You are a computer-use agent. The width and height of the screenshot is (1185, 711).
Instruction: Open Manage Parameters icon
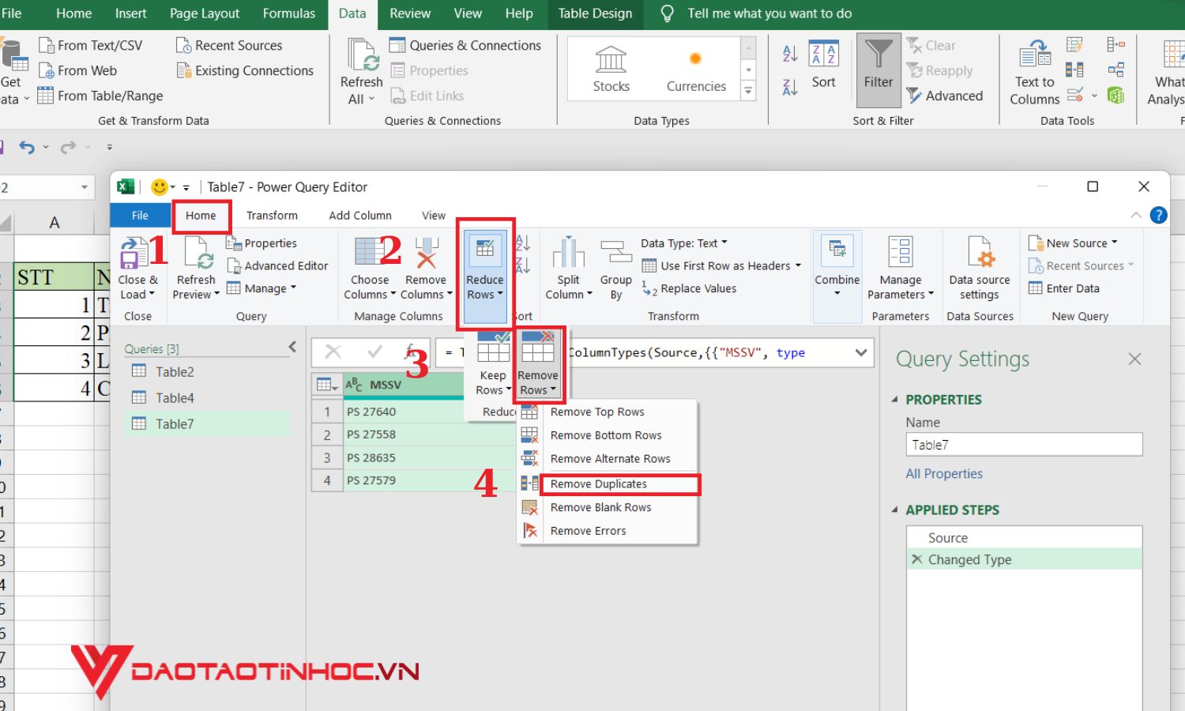(900, 254)
